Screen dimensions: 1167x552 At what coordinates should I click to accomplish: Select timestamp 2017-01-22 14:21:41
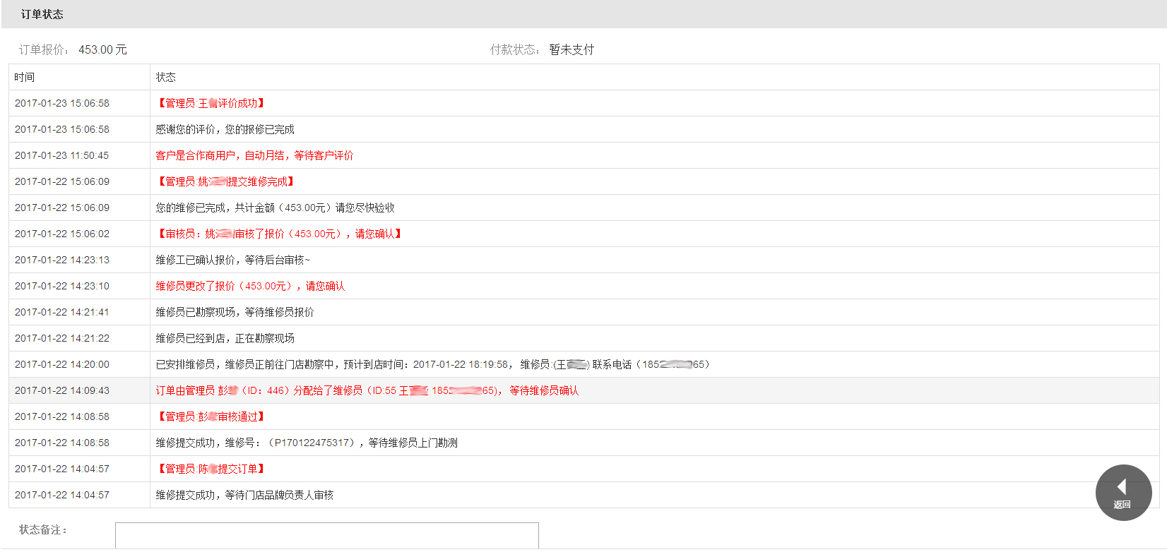62,312
